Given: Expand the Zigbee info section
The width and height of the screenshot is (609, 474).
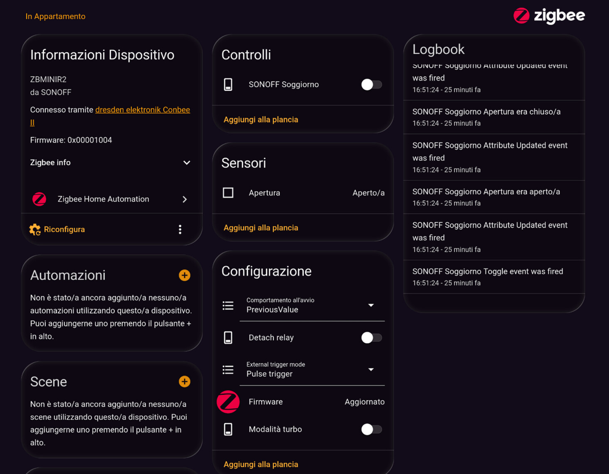Looking at the screenshot, I should pos(187,163).
